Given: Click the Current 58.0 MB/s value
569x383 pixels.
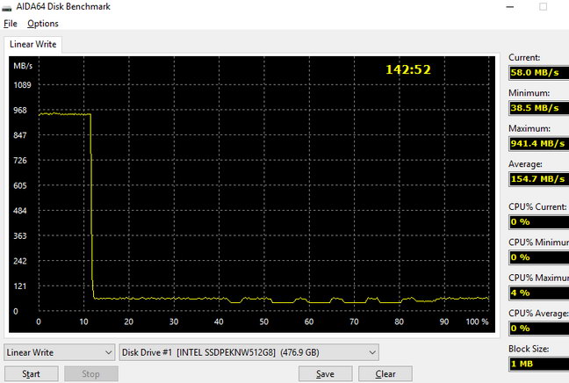Looking at the screenshot, I should [x=539, y=73].
